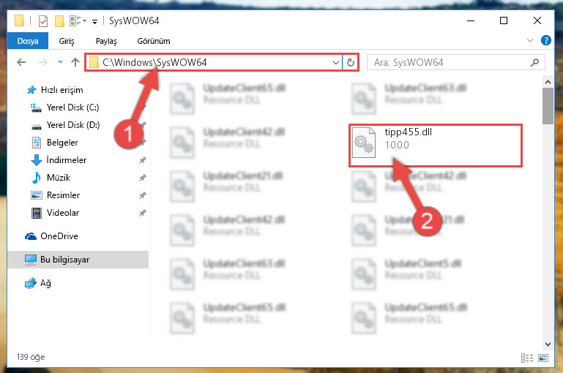The height and width of the screenshot is (373, 563).
Task: Expand the ribbon with the chevron
Action: (x=529, y=40)
